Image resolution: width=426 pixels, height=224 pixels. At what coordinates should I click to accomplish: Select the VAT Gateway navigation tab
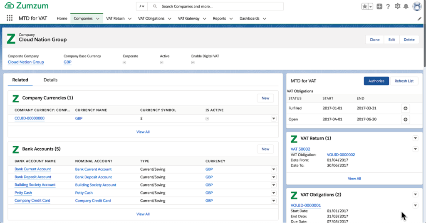pyautogui.click(x=188, y=18)
